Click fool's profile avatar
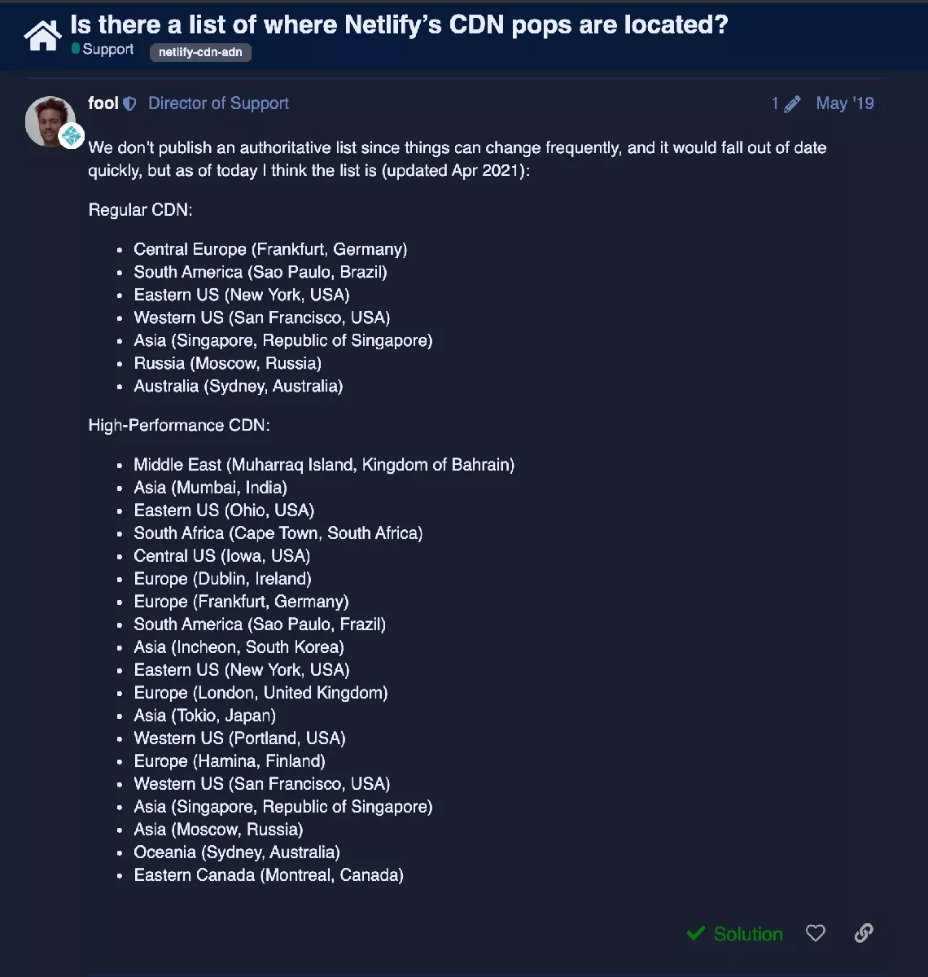The height and width of the screenshot is (977, 928). point(50,120)
